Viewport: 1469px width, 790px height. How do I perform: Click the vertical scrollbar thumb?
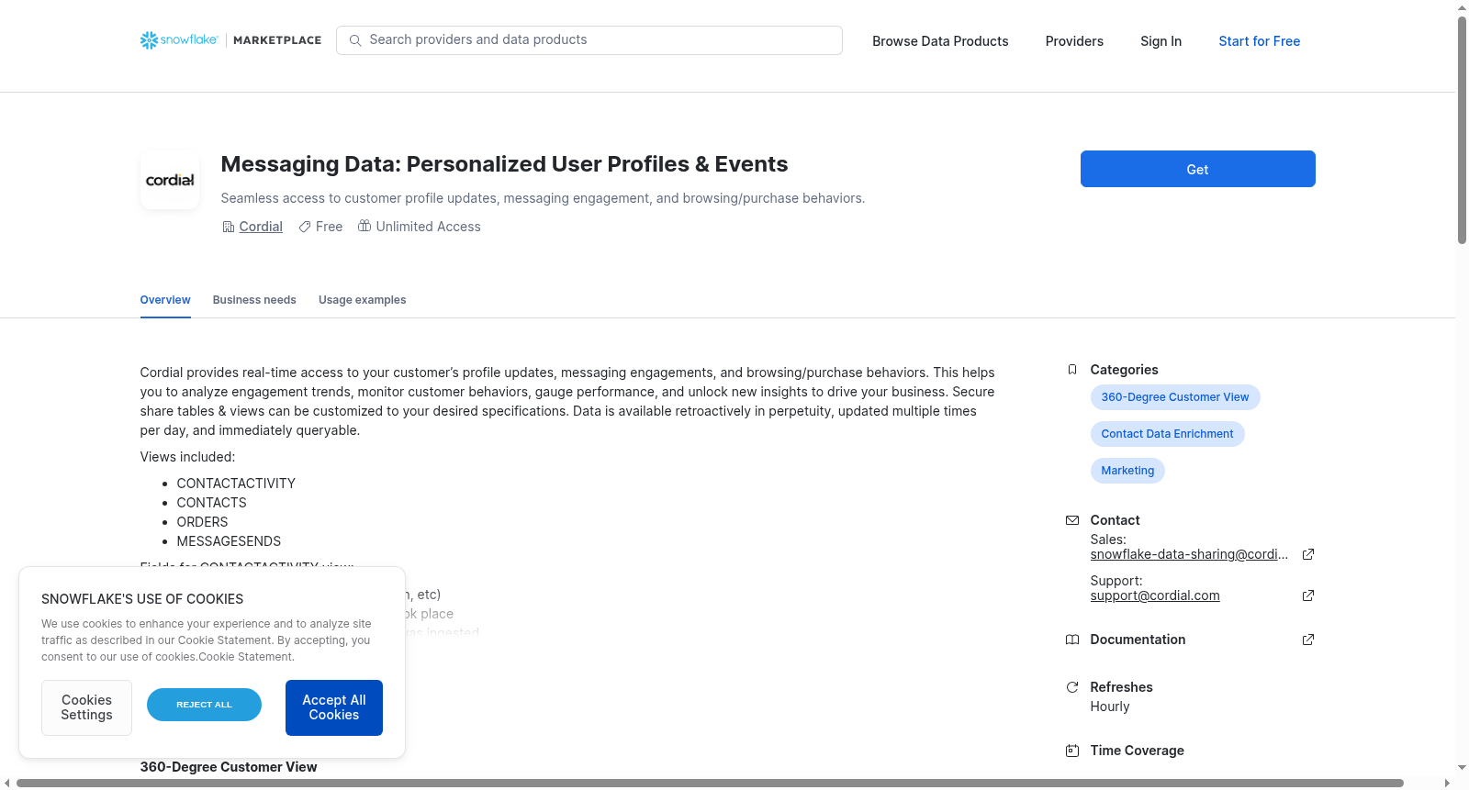(x=1462, y=129)
